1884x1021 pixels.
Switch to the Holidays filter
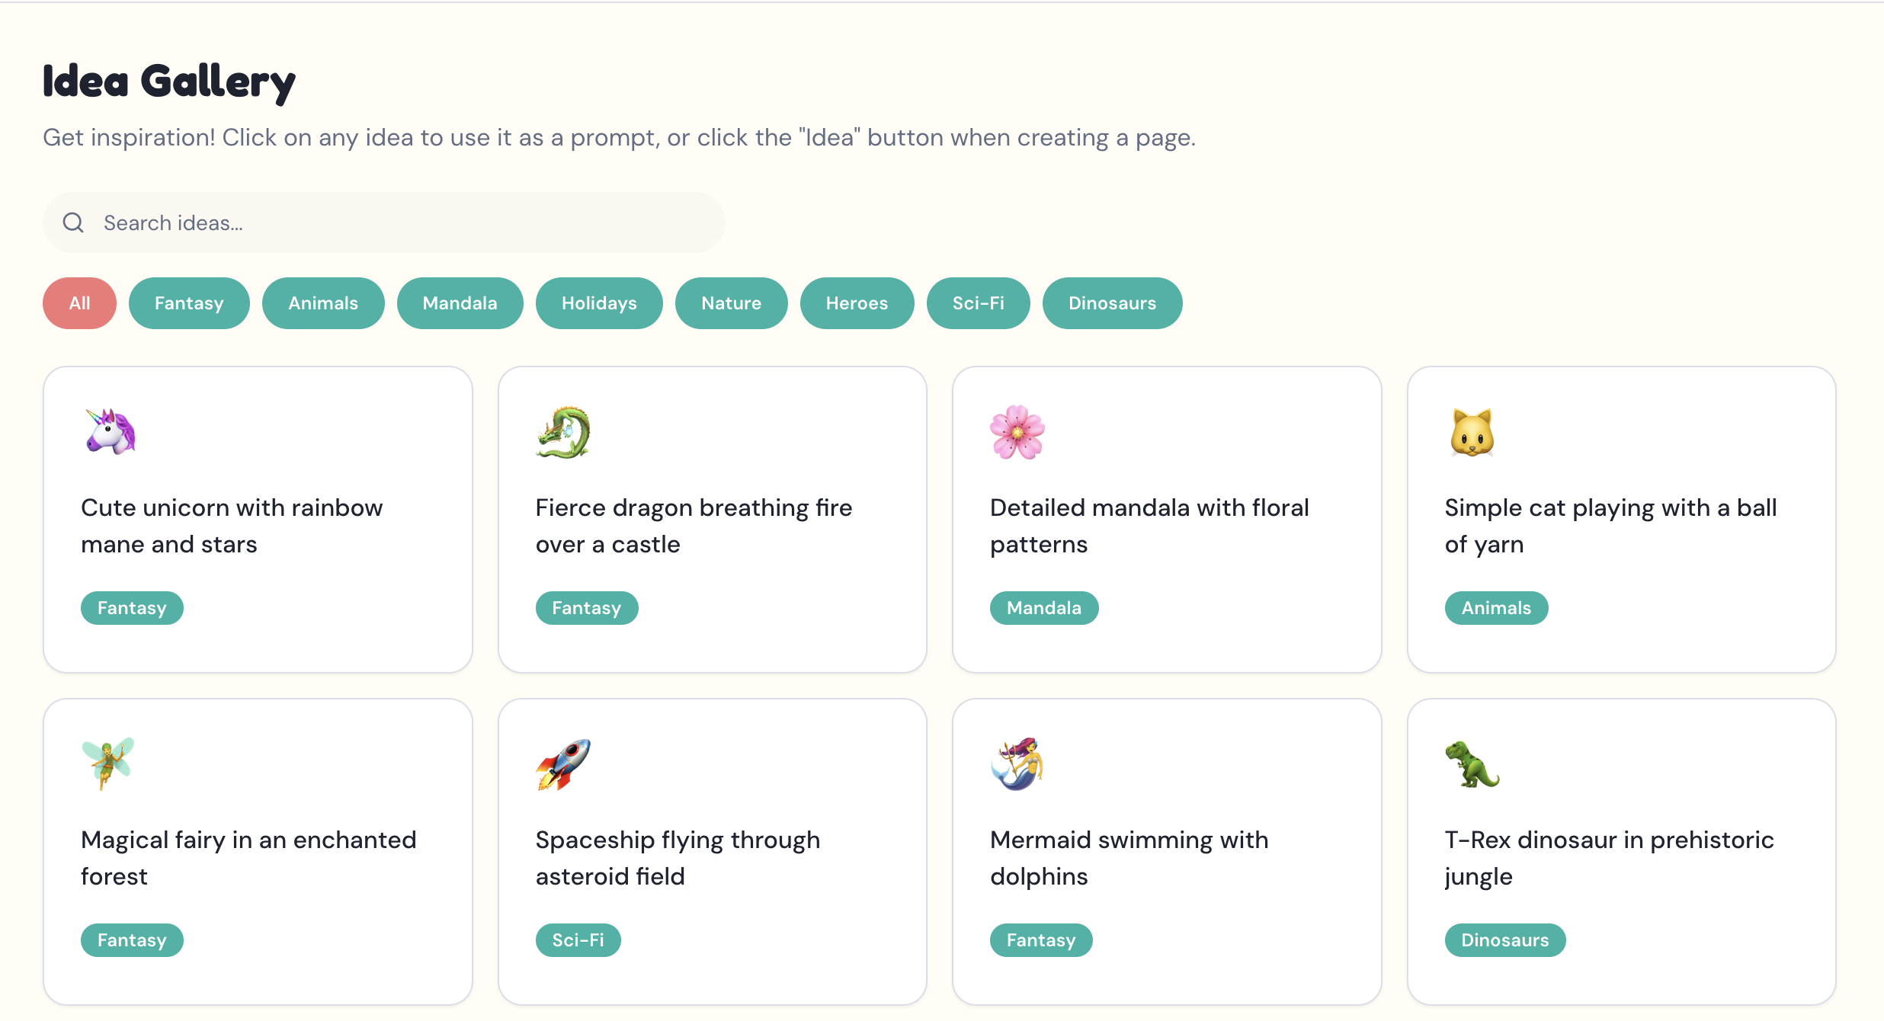pos(599,303)
